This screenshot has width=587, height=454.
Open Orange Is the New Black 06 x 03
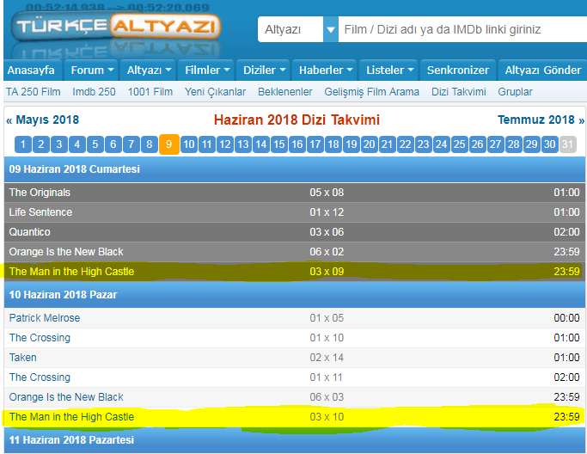tap(295, 397)
